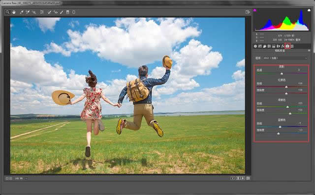Image resolution: width=315 pixels, height=195 pixels.
Task: Select the Color Sampler tool
Action: pos(28,12)
